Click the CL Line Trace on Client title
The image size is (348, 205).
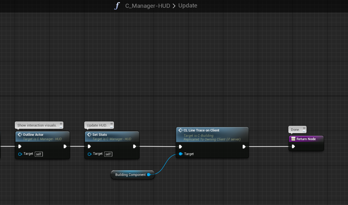[201, 130]
